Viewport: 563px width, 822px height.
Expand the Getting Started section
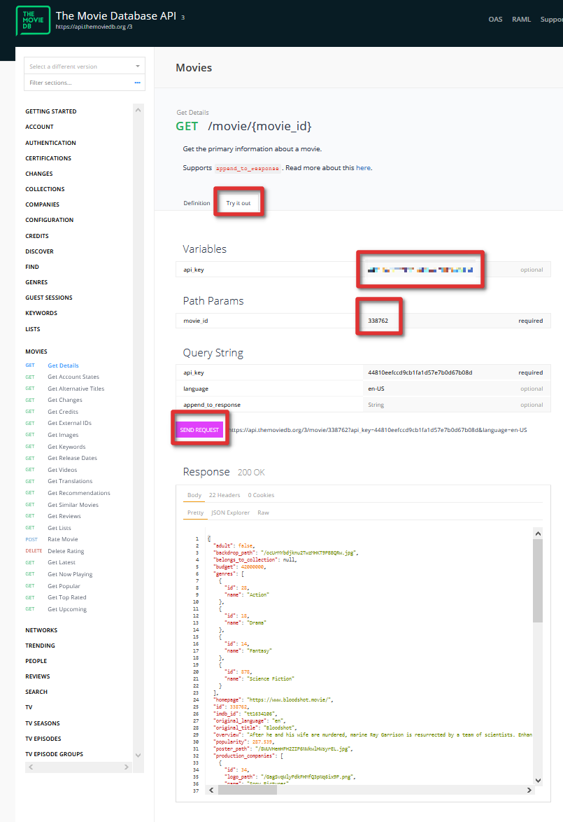(x=51, y=111)
